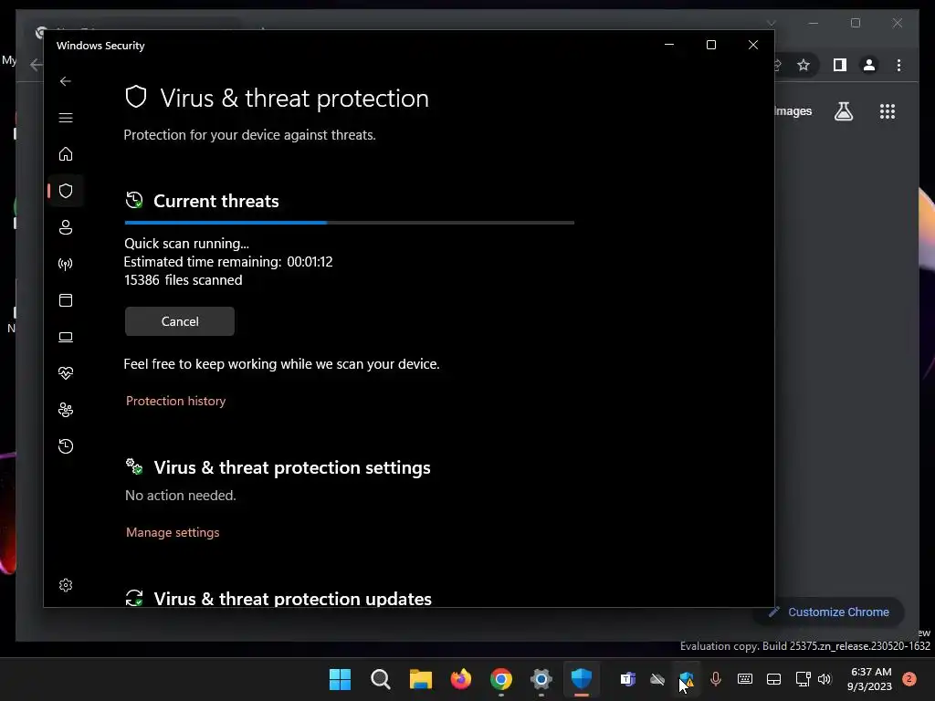This screenshot has height=701, width=935.
Task: Click Windows Security shield taskbar icon
Action: pos(582,679)
